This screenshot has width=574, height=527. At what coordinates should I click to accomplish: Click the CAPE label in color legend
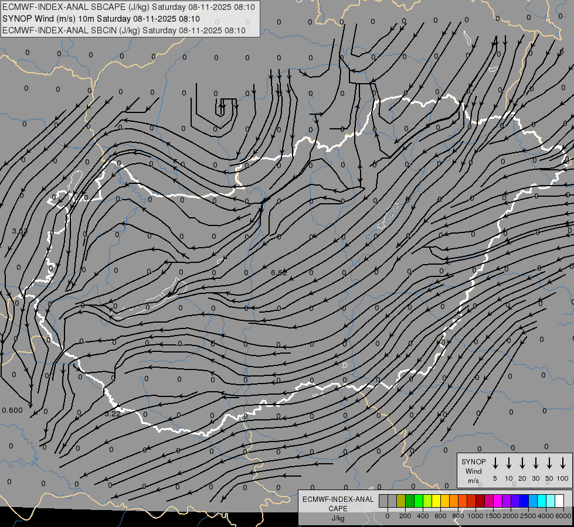(338, 509)
